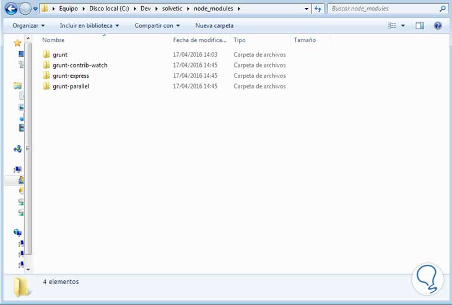Select the DVD drive disc icon in sidebar
This screenshot has height=305, width=452.
click(x=21, y=191)
